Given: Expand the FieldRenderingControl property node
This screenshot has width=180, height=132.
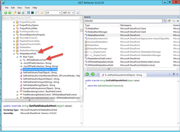Looking at the screenshot, I should [17, 92].
